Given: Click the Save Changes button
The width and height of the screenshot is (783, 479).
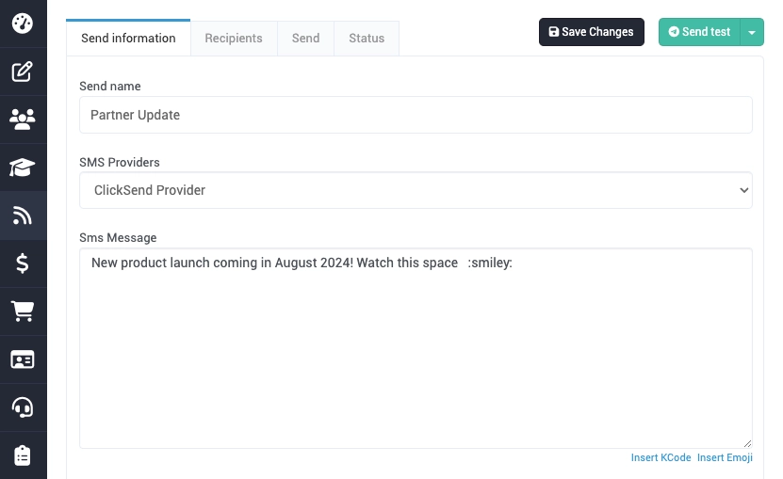Looking at the screenshot, I should pos(592,32).
